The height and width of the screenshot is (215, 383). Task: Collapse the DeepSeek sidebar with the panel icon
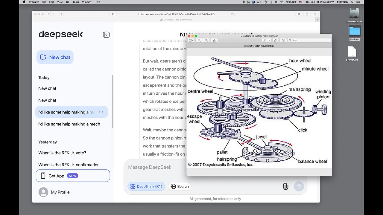click(x=106, y=35)
